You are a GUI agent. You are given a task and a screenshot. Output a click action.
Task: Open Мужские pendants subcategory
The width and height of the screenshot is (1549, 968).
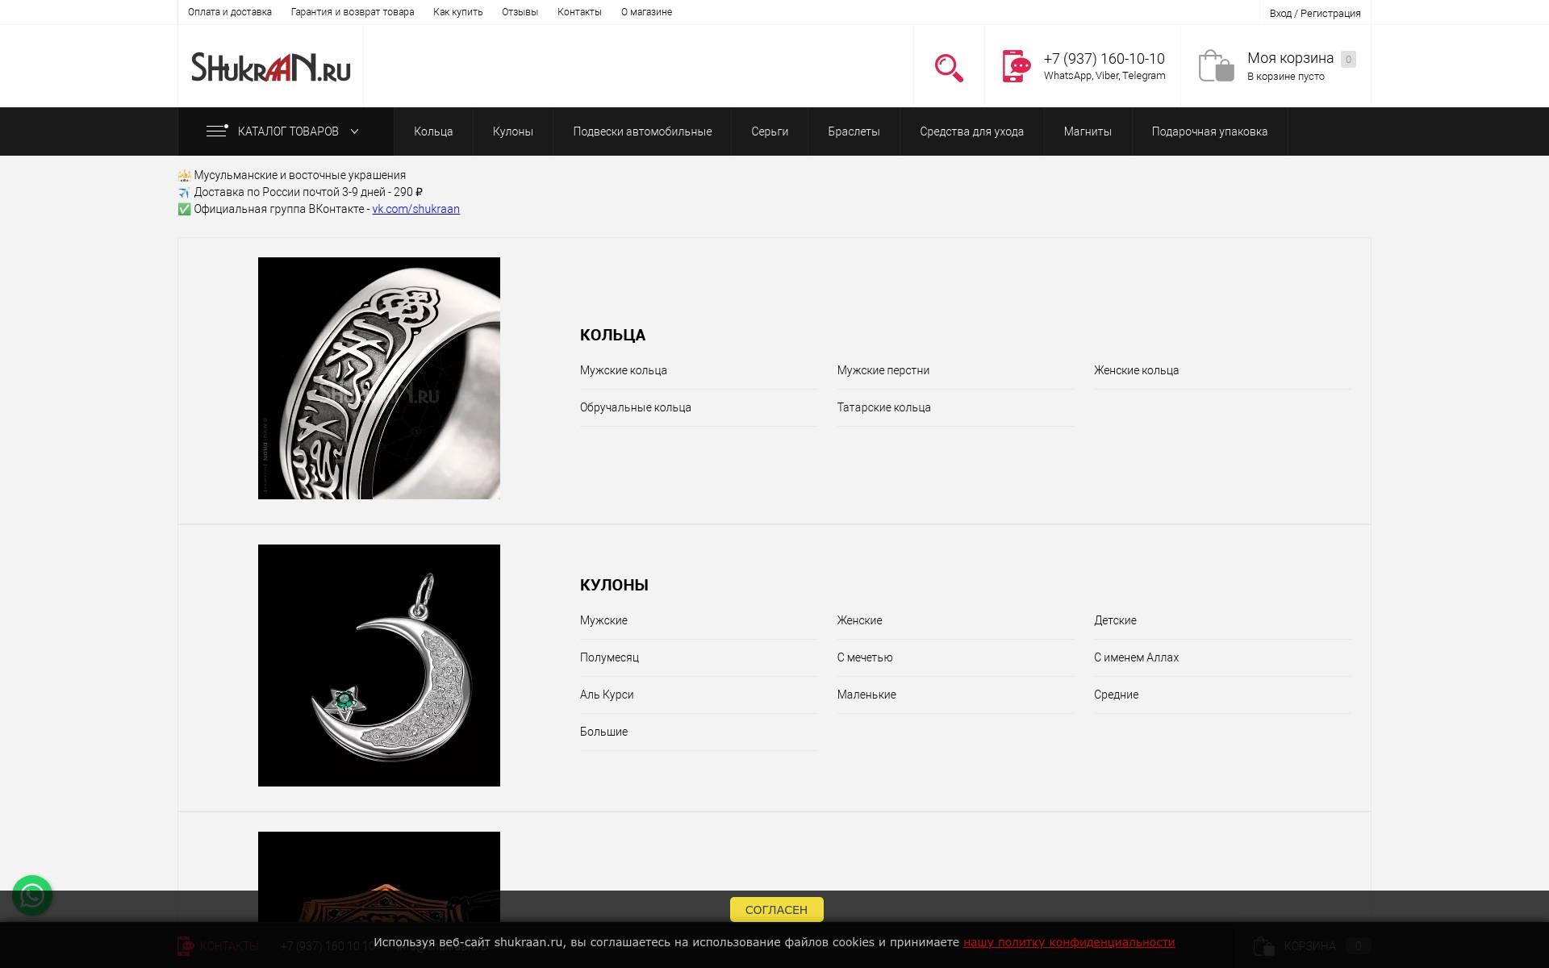603,620
